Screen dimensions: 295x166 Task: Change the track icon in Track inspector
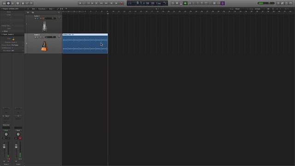point(13,39)
